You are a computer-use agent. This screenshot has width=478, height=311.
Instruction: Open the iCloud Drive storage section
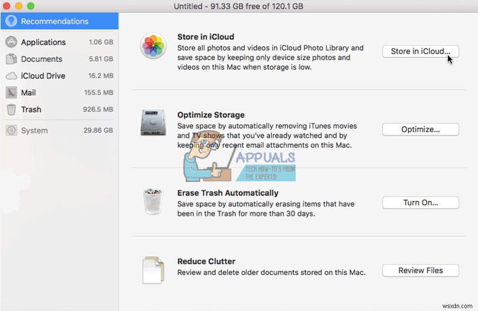(x=43, y=76)
